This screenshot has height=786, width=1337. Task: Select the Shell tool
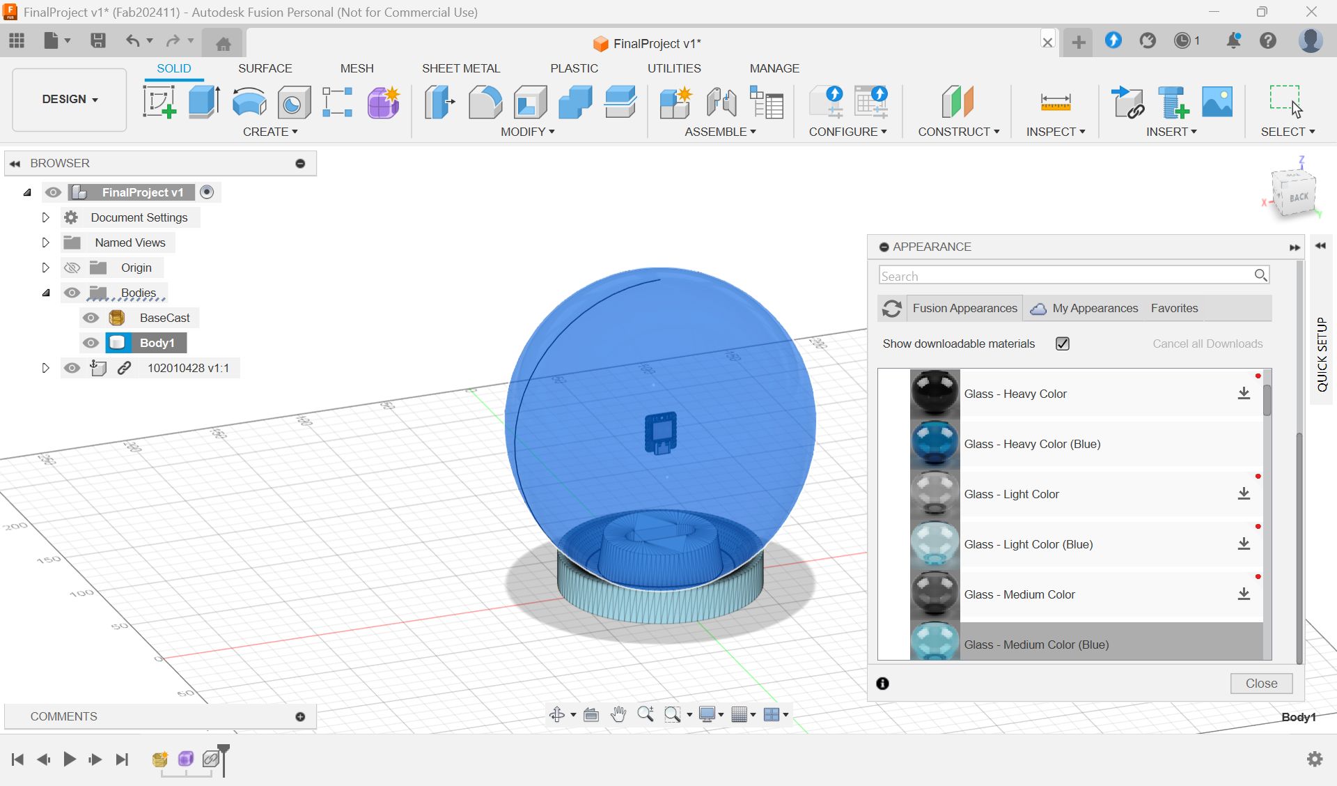click(x=530, y=102)
